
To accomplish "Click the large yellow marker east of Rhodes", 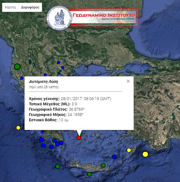I will 145,154.
